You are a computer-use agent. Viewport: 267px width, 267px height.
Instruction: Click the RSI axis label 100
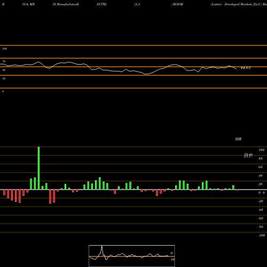[x=5, y=49]
